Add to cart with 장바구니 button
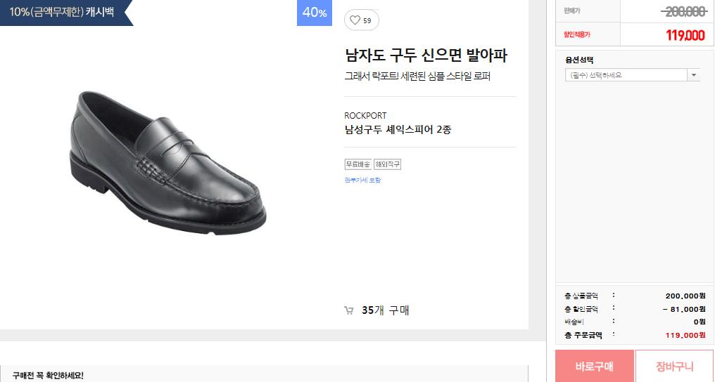 point(674,367)
